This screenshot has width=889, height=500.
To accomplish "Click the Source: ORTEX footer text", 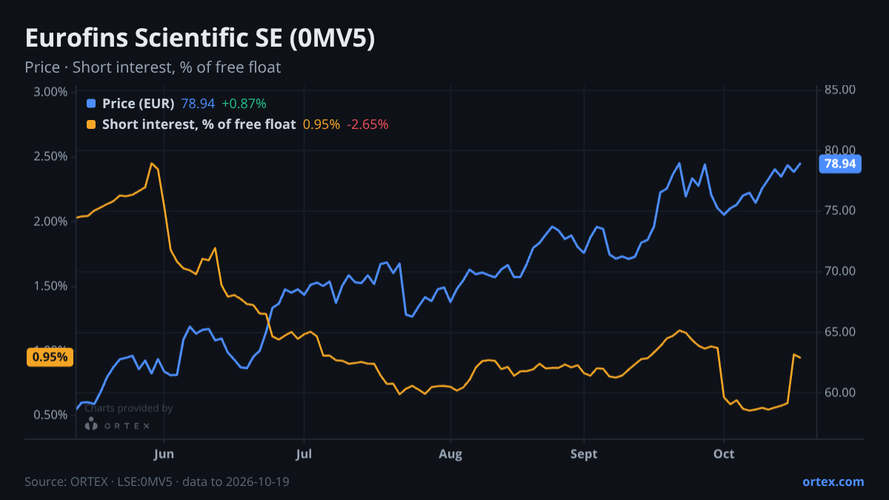I will 157,481.
